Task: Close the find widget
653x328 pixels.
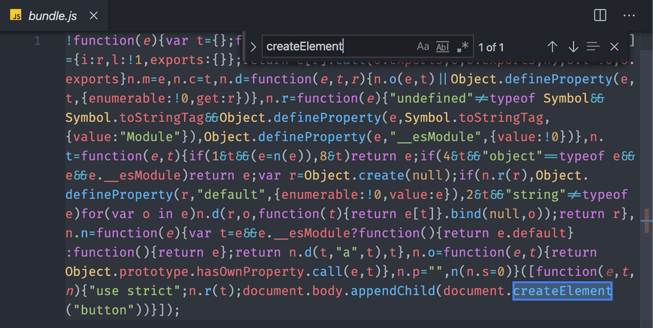Action: point(615,47)
